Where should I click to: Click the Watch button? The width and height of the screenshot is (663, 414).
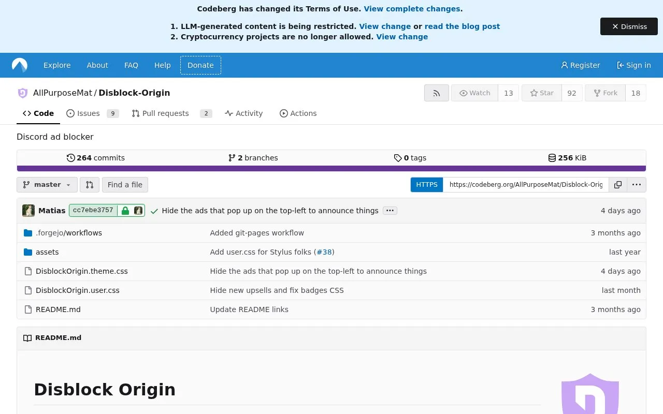(x=474, y=93)
